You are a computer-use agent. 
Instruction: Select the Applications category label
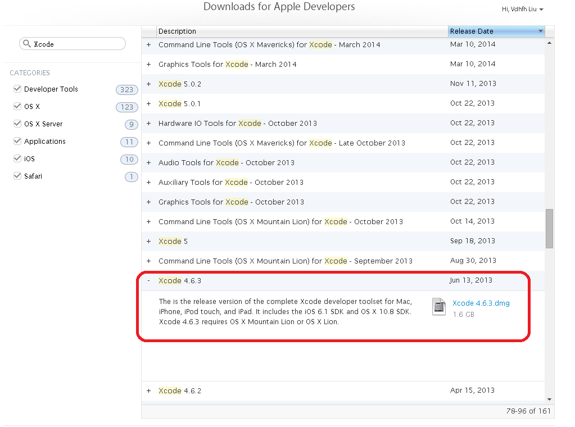pos(45,141)
